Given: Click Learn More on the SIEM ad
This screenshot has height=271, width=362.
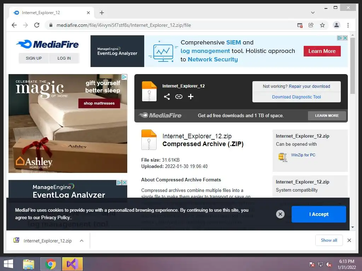Looking at the screenshot, I should [x=322, y=51].
